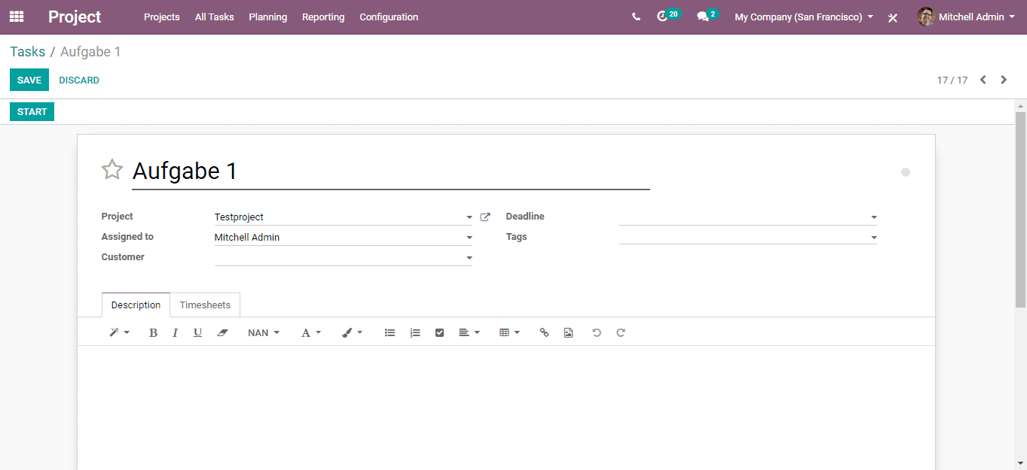Open the Planning menu

(x=267, y=17)
